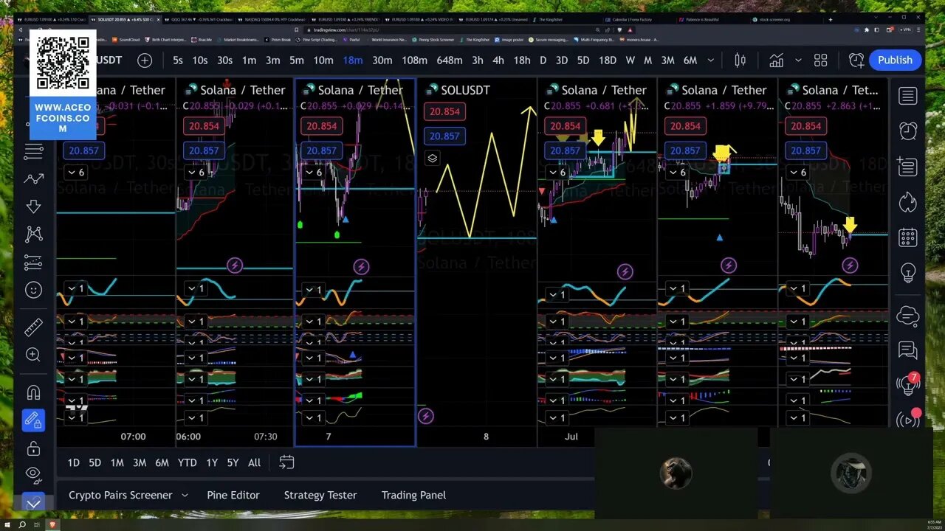The height and width of the screenshot is (531, 945).
Task: Open the private chat bubble icon
Action: tap(907, 351)
